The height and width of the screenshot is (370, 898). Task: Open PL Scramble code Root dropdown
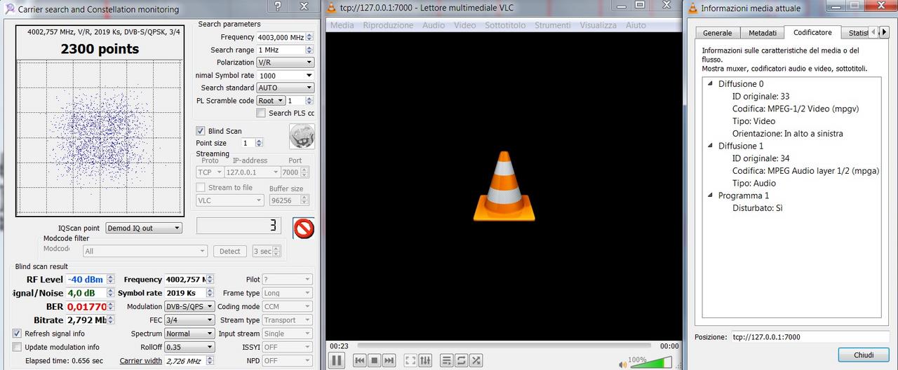[x=270, y=100]
